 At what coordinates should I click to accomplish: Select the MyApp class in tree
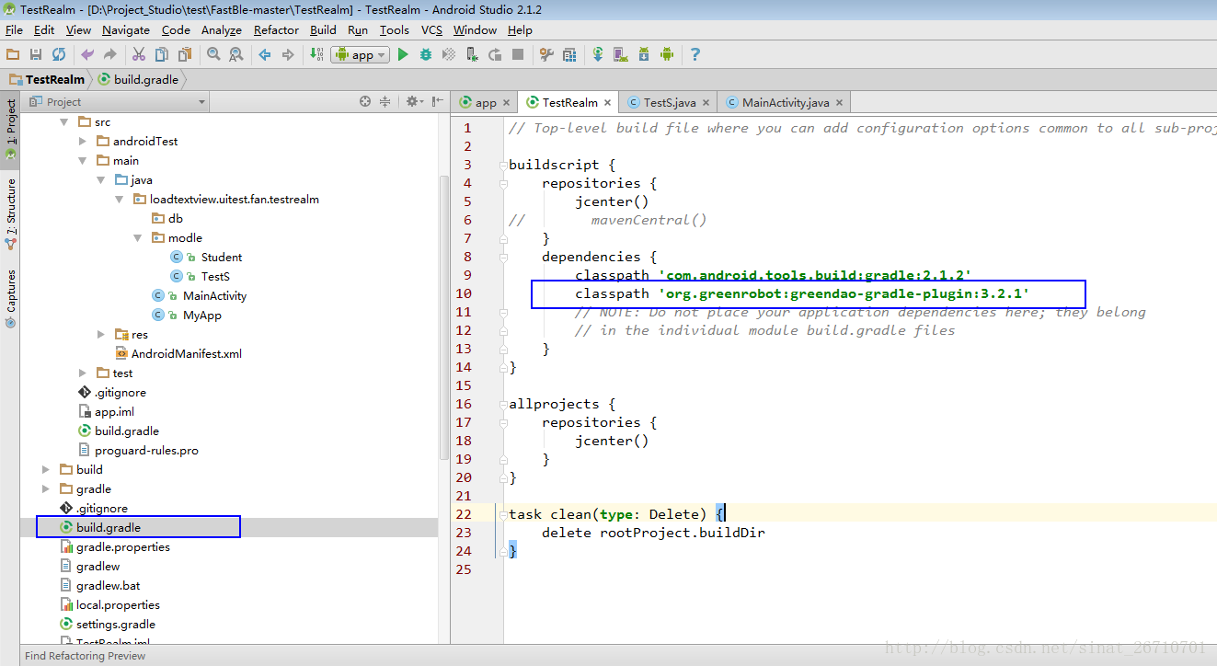click(x=202, y=315)
